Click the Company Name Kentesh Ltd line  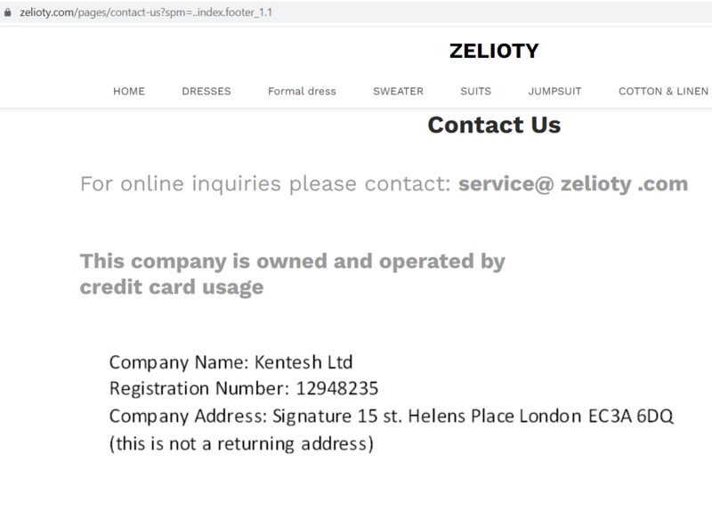(231, 362)
